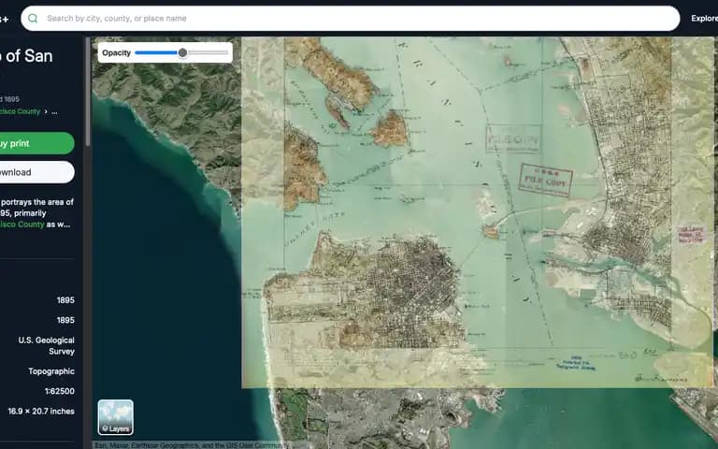The width and height of the screenshot is (718, 449).
Task: Select the Topographic map type value
Action: pos(51,371)
